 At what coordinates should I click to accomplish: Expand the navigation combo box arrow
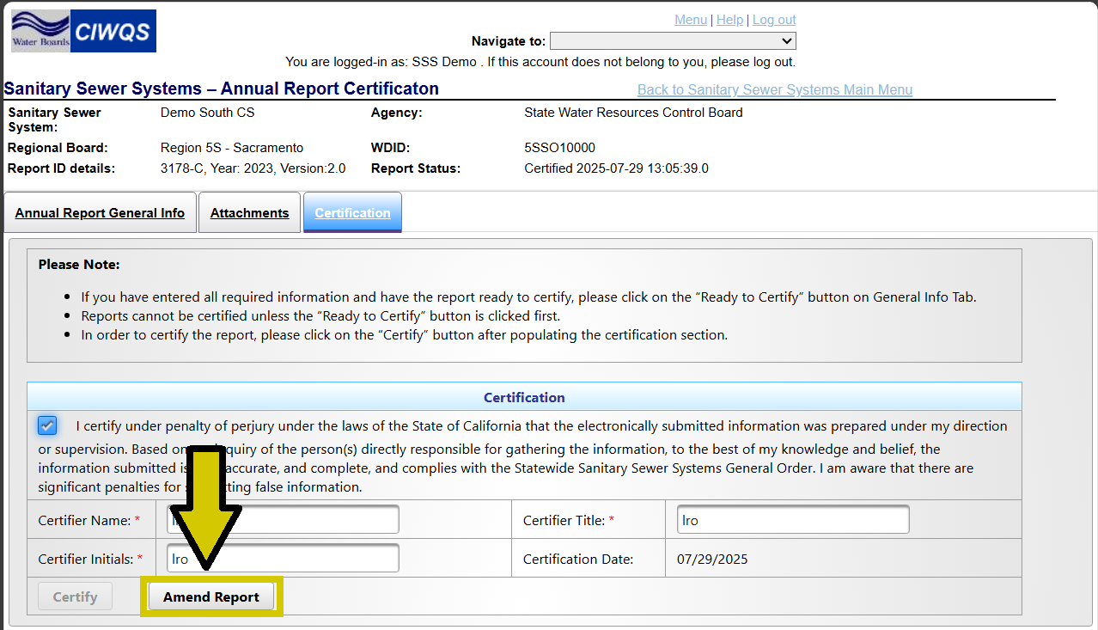tap(788, 40)
